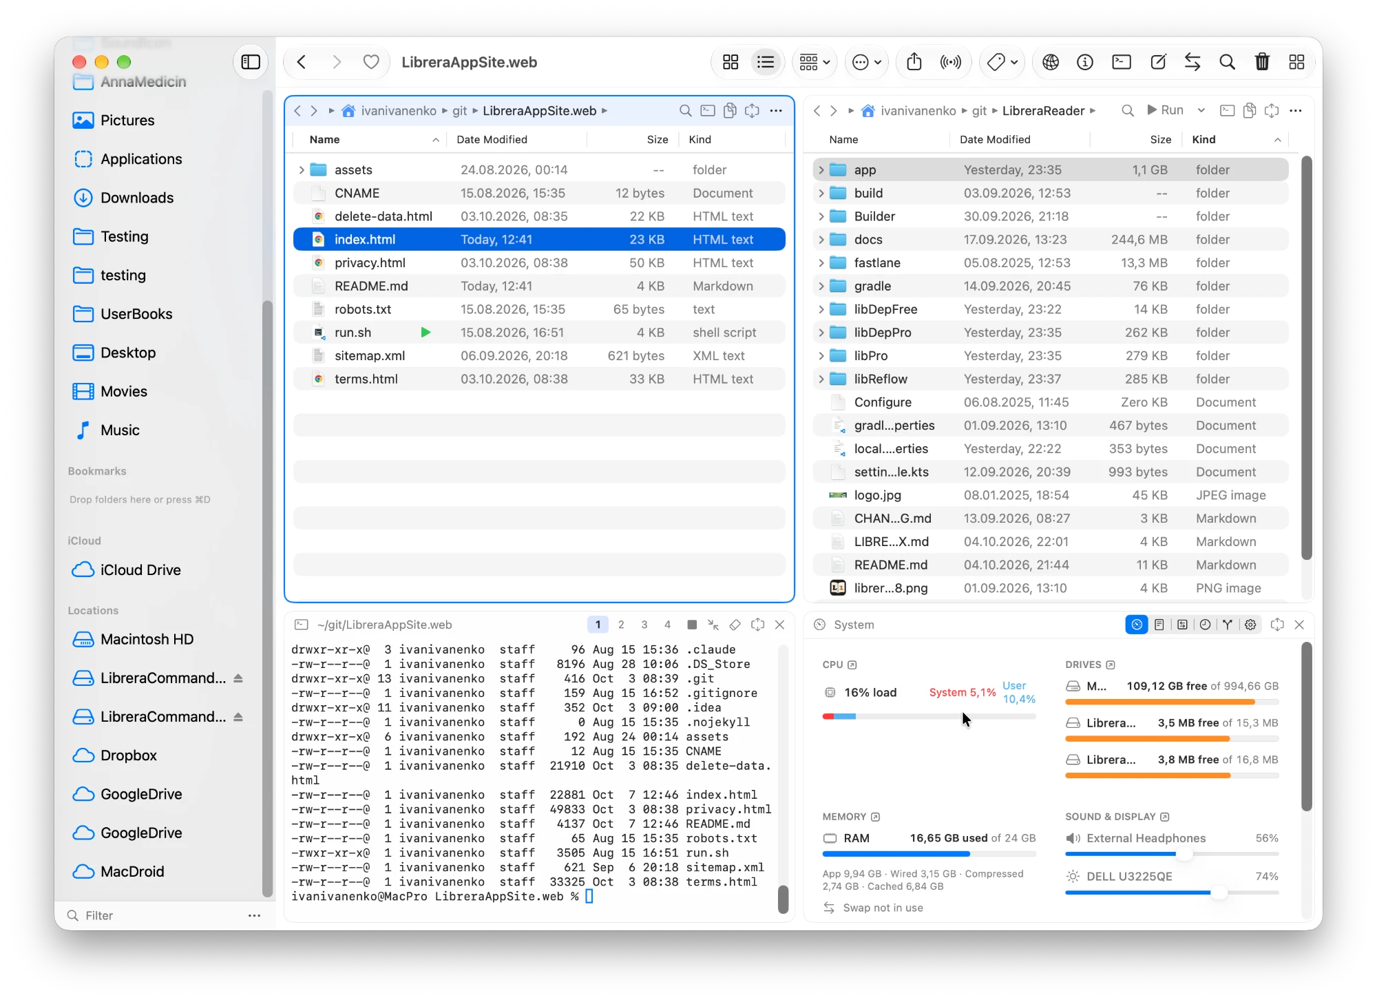This screenshot has width=1377, height=1002.
Task: Open terminal from main toolbar
Action: [1122, 62]
